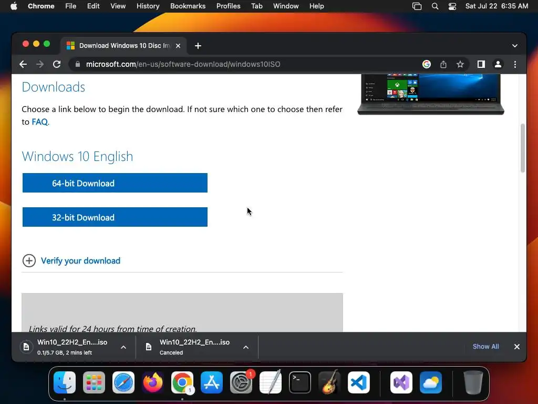Open the FAQ link

click(40, 122)
